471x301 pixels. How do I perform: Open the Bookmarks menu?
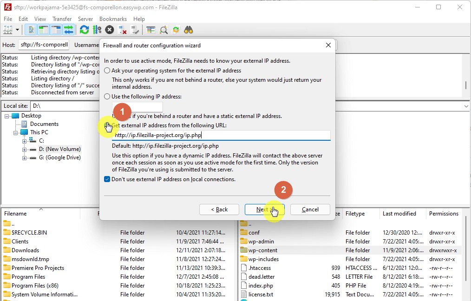point(113,19)
